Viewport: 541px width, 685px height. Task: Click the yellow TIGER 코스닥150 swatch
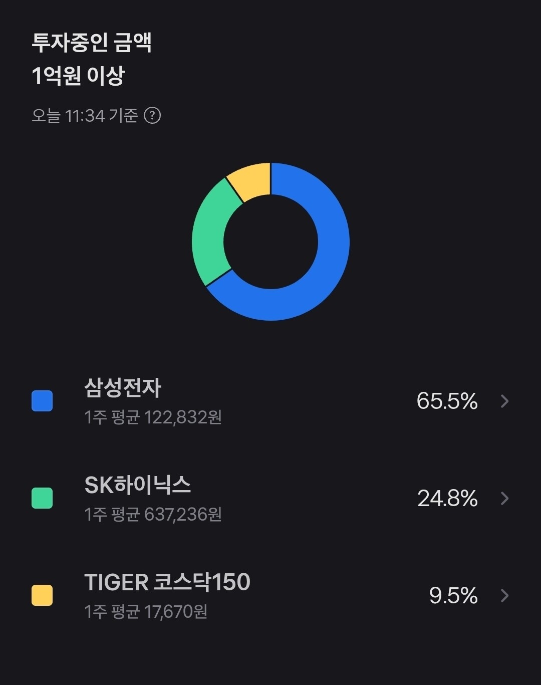point(42,595)
